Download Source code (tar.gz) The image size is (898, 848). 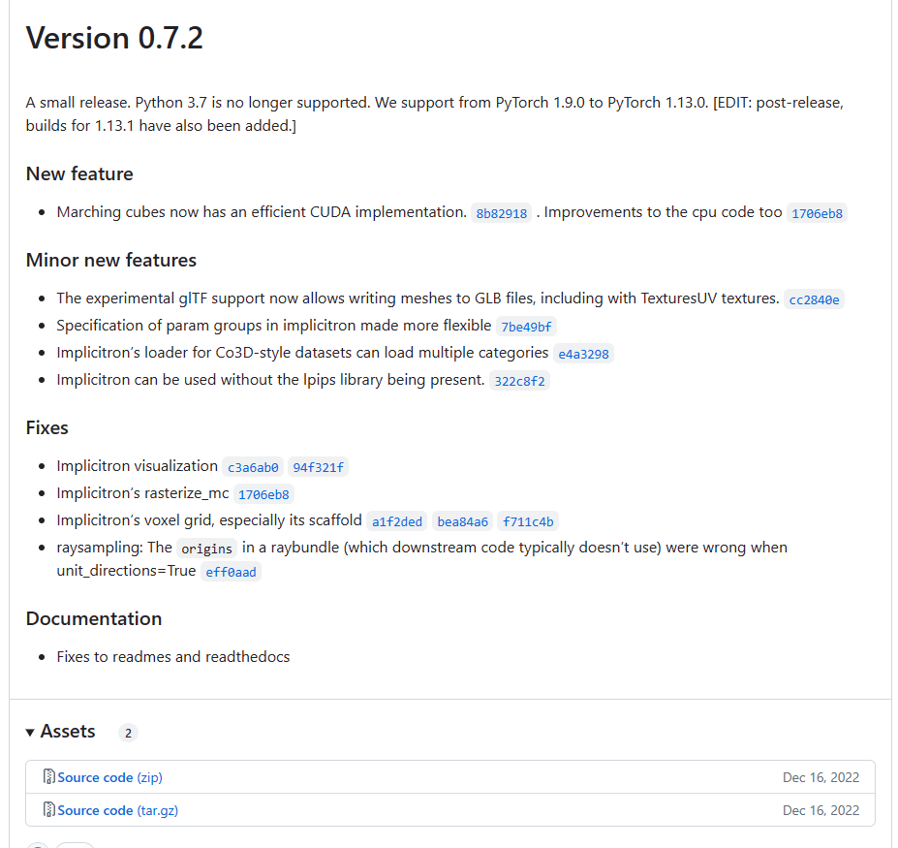[x=118, y=810]
